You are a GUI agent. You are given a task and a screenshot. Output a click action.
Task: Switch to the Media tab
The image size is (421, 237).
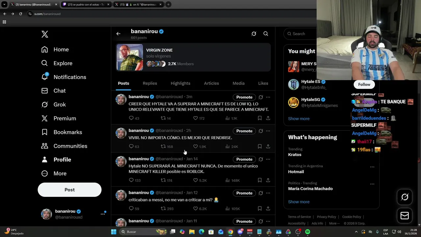click(238, 83)
